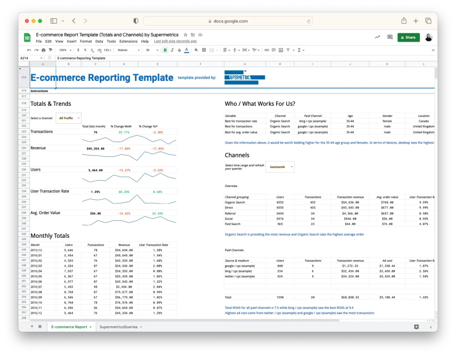Format cell as currency with dollar icon
The width and height of the screenshot is (456, 356).
pyautogui.click(x=78, y=50)
